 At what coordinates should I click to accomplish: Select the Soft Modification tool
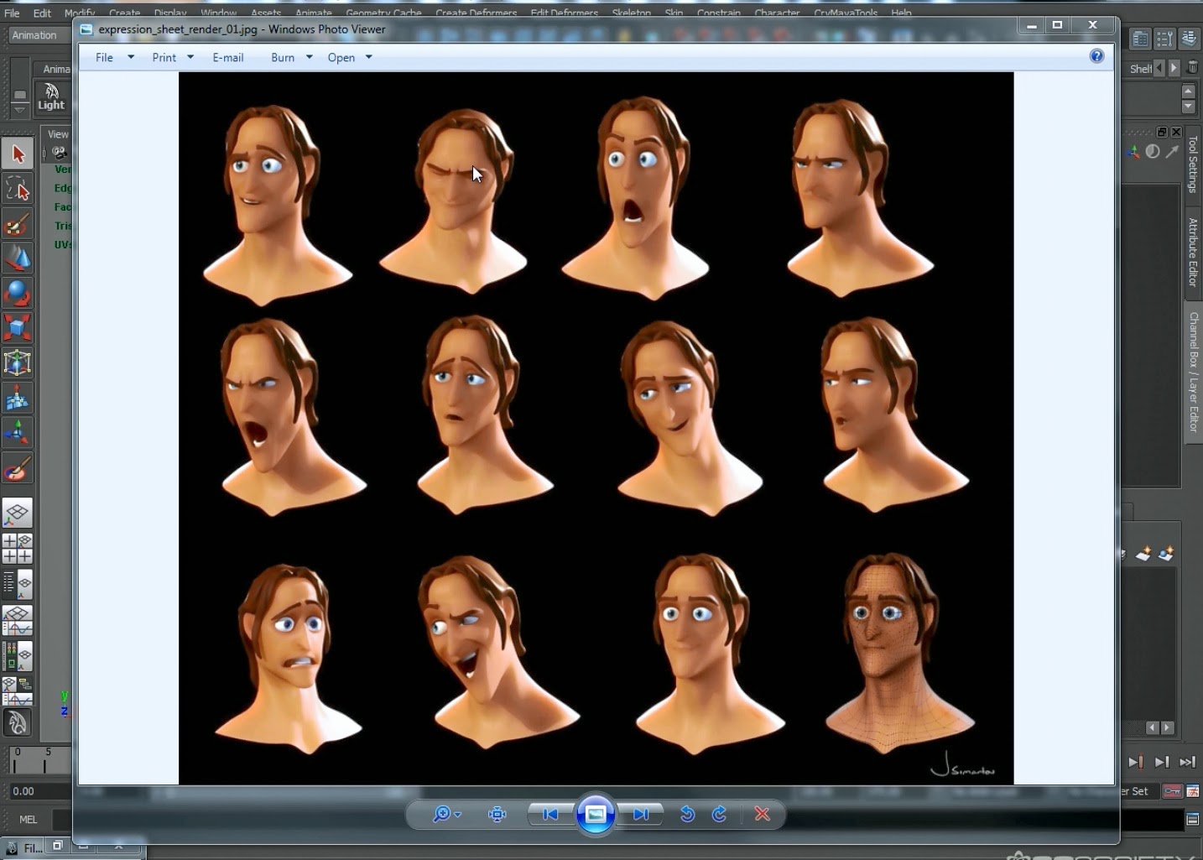pyautogui.click(x=18, y=399)
